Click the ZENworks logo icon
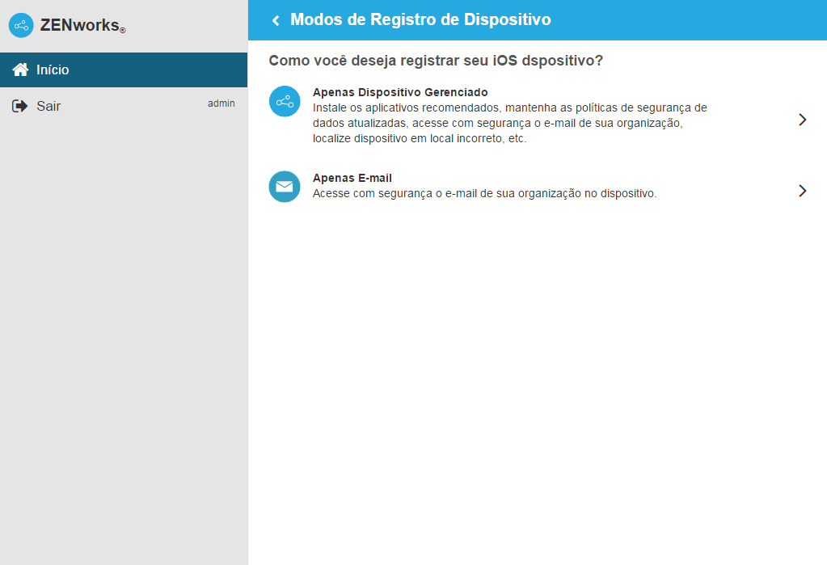The height and width of the screenshot is (565, 827). point(21,25)
